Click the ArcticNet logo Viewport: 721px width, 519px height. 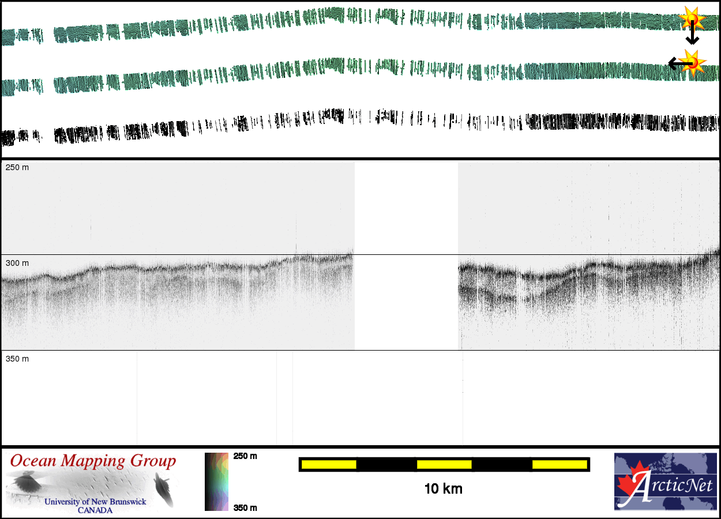click(664, 482)
